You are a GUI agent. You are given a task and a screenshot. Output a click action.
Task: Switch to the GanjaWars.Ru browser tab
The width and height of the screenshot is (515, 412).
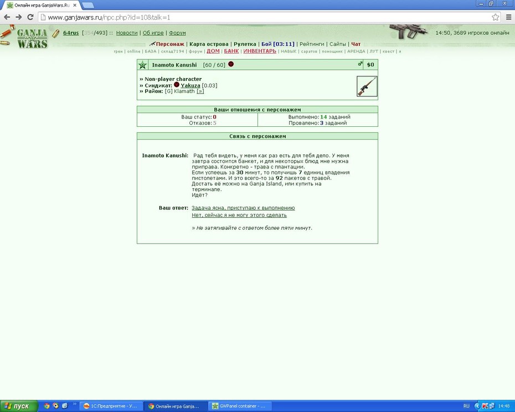42,5
